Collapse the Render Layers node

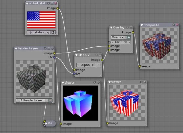click(16, 49)
